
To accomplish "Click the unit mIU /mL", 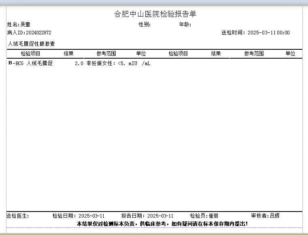I will (140, 64).
